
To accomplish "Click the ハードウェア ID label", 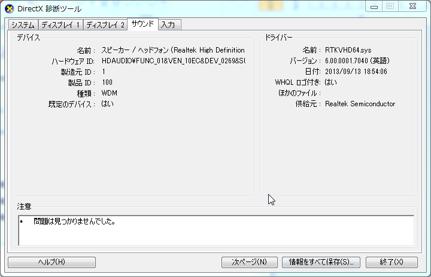I will point(73,61).
